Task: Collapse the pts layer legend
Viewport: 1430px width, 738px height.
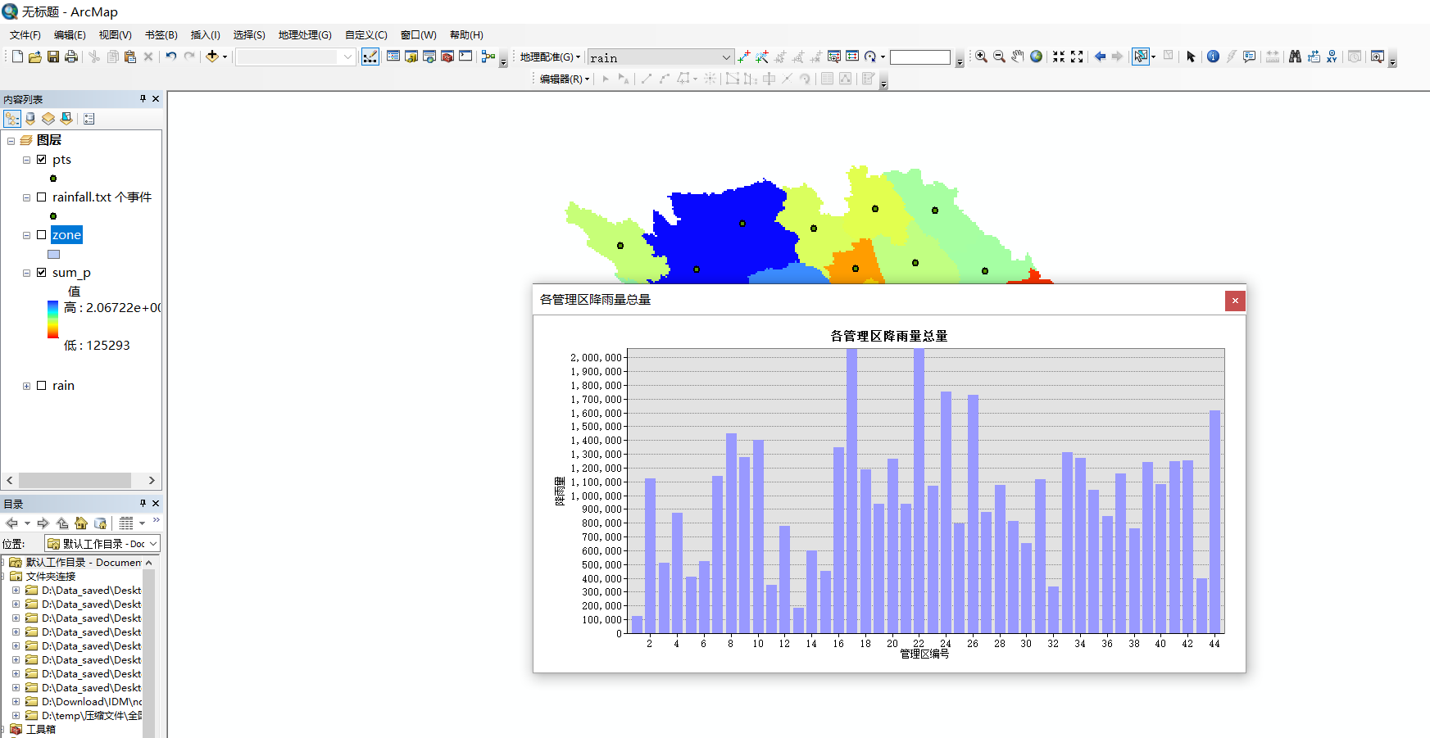Action: [x=26, y=160]
